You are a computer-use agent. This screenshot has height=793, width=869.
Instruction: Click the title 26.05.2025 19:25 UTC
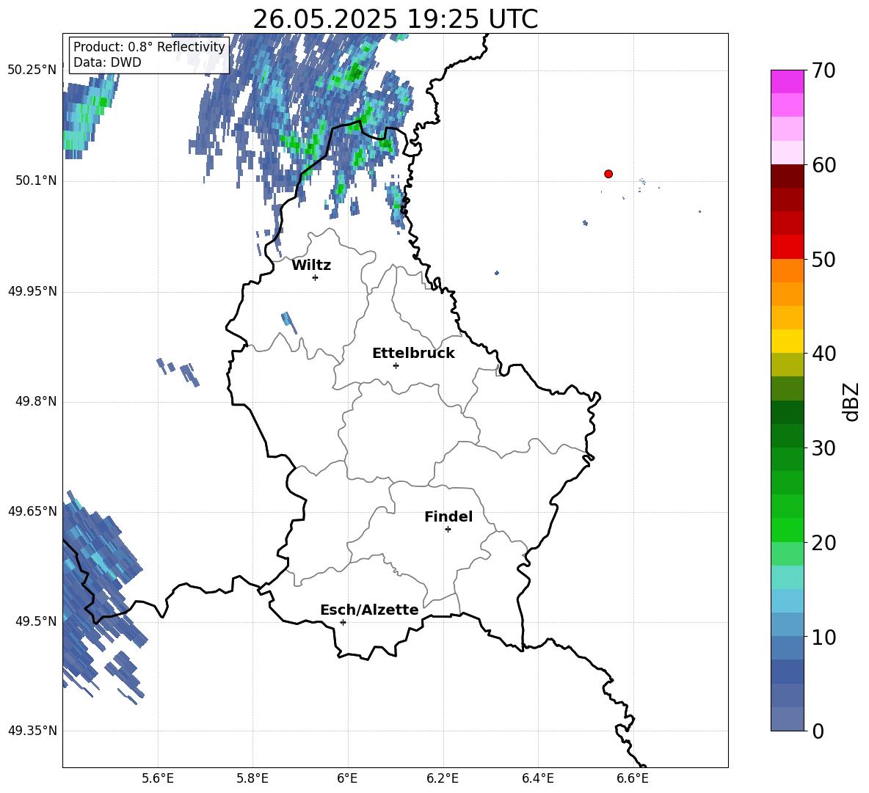(395, 19)
